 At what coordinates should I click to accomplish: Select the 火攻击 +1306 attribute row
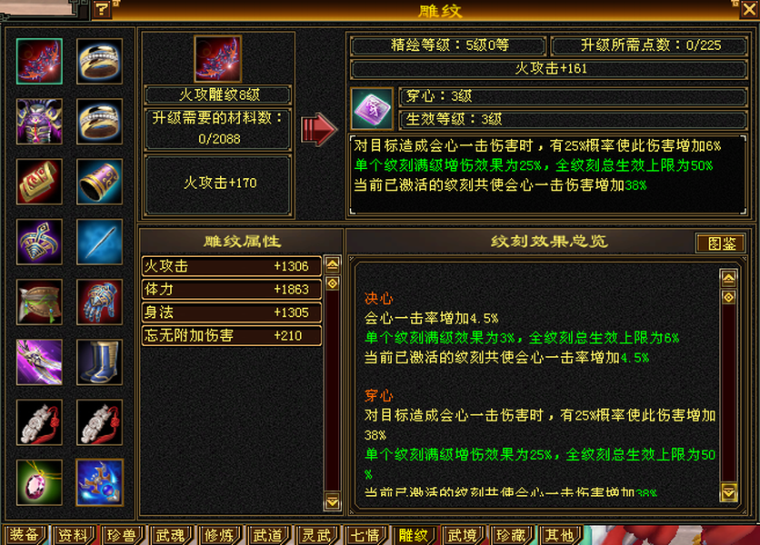click(232, 266)
